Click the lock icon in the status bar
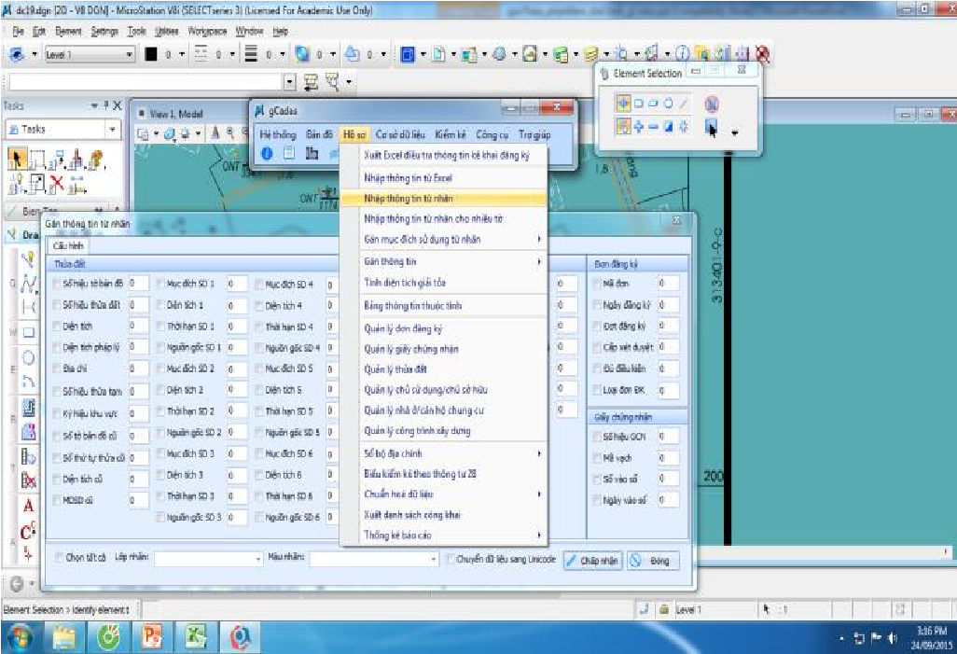 pyautogui.click(x=663, y=609)
